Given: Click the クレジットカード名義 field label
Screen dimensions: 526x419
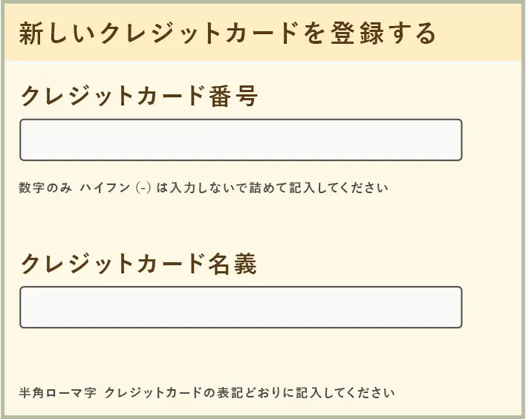Looking at the screenshot, I should pos(138,264).
